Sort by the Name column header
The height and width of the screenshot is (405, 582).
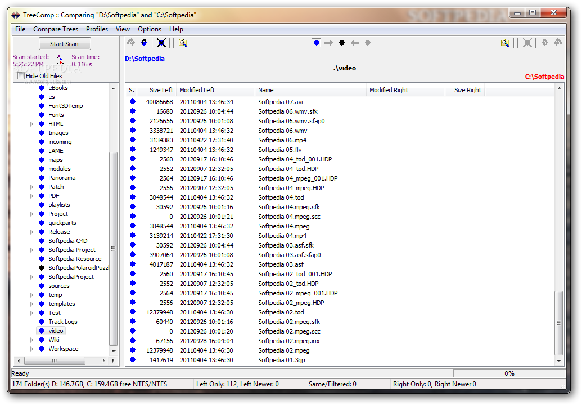[x=310, y=90]
